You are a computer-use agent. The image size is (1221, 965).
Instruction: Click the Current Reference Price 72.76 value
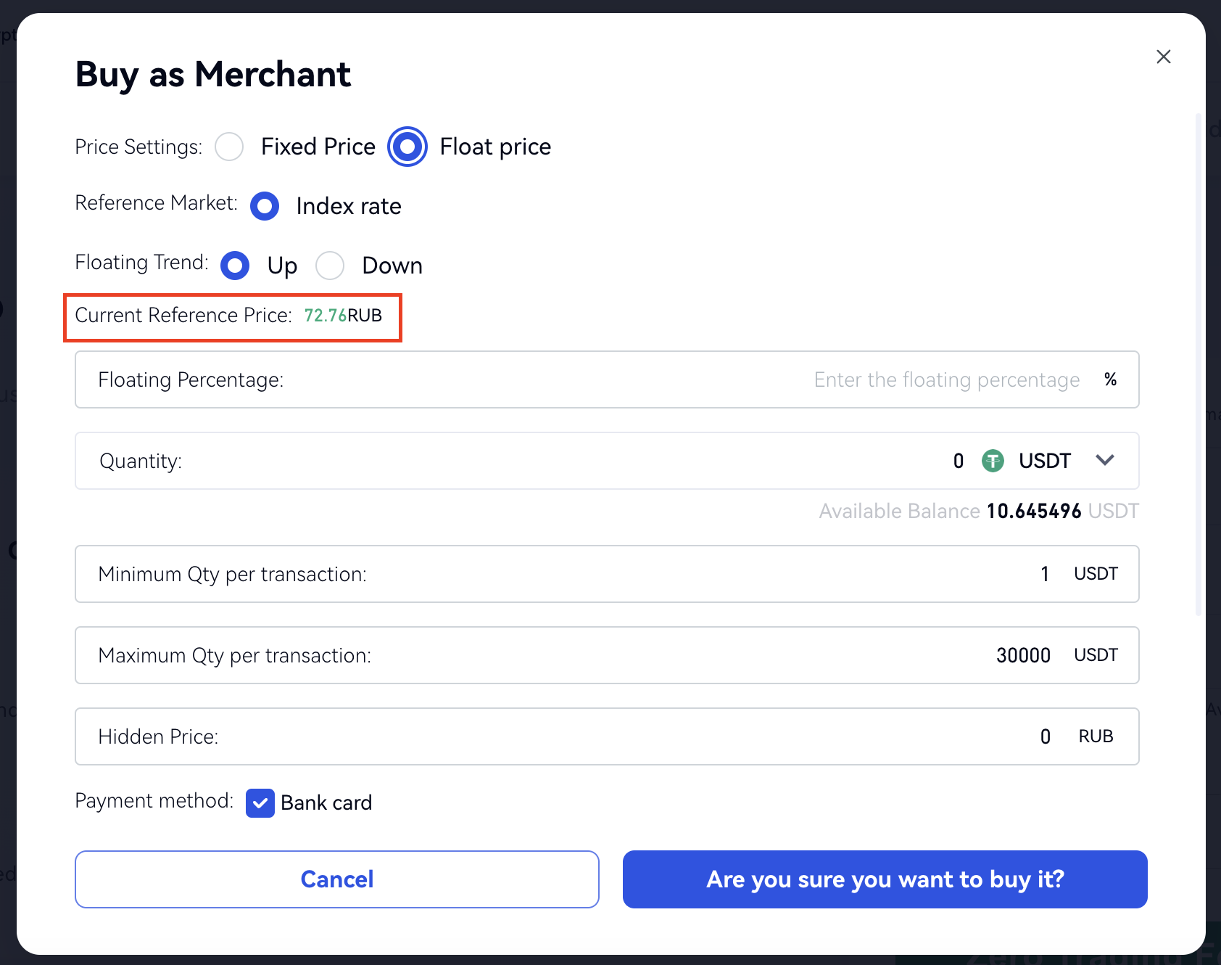pyautogui.click(x=325, y=316)
